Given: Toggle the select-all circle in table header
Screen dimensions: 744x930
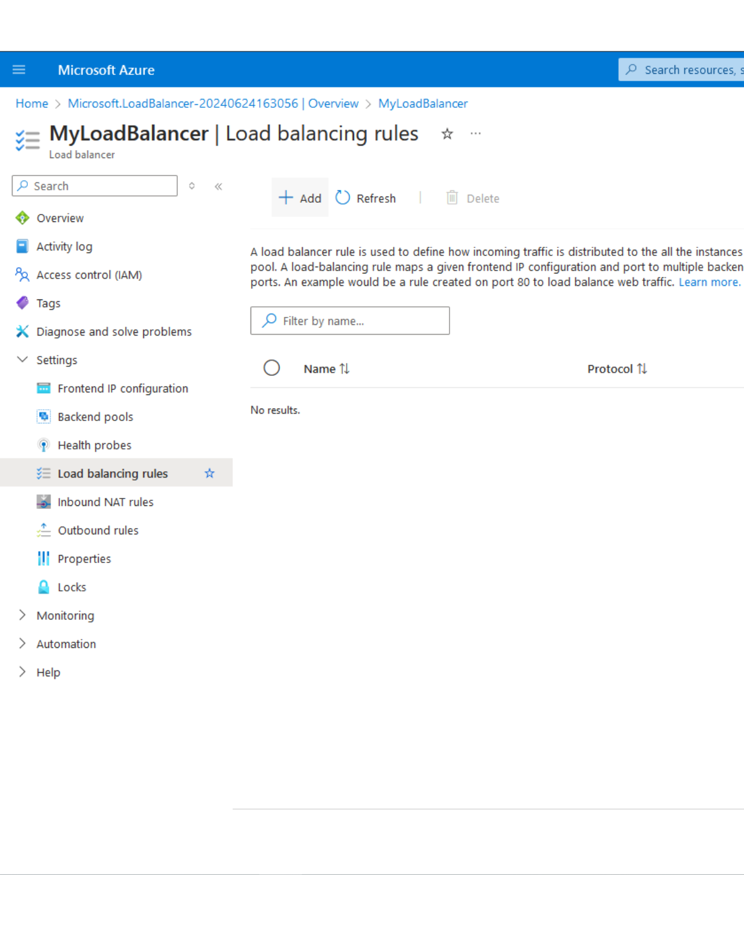Looking at the screenshot, I should [x=272, y=368].
